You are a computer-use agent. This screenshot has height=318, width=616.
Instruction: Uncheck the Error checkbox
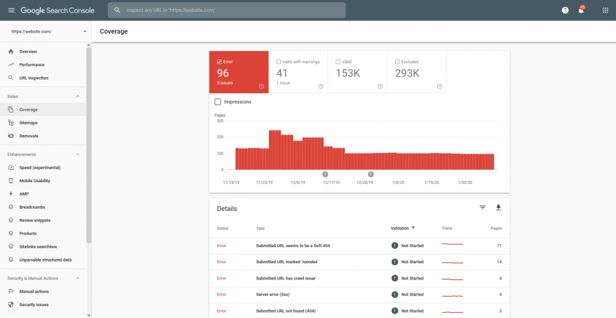click(x=219, y=62)
